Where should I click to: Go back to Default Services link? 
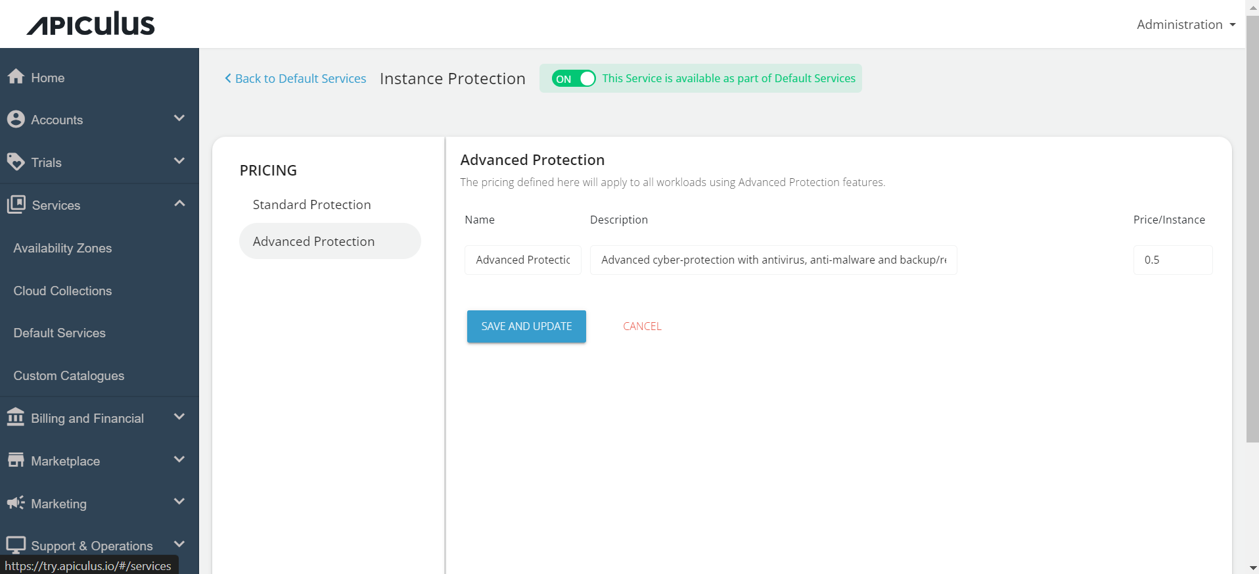click(296, 78)
